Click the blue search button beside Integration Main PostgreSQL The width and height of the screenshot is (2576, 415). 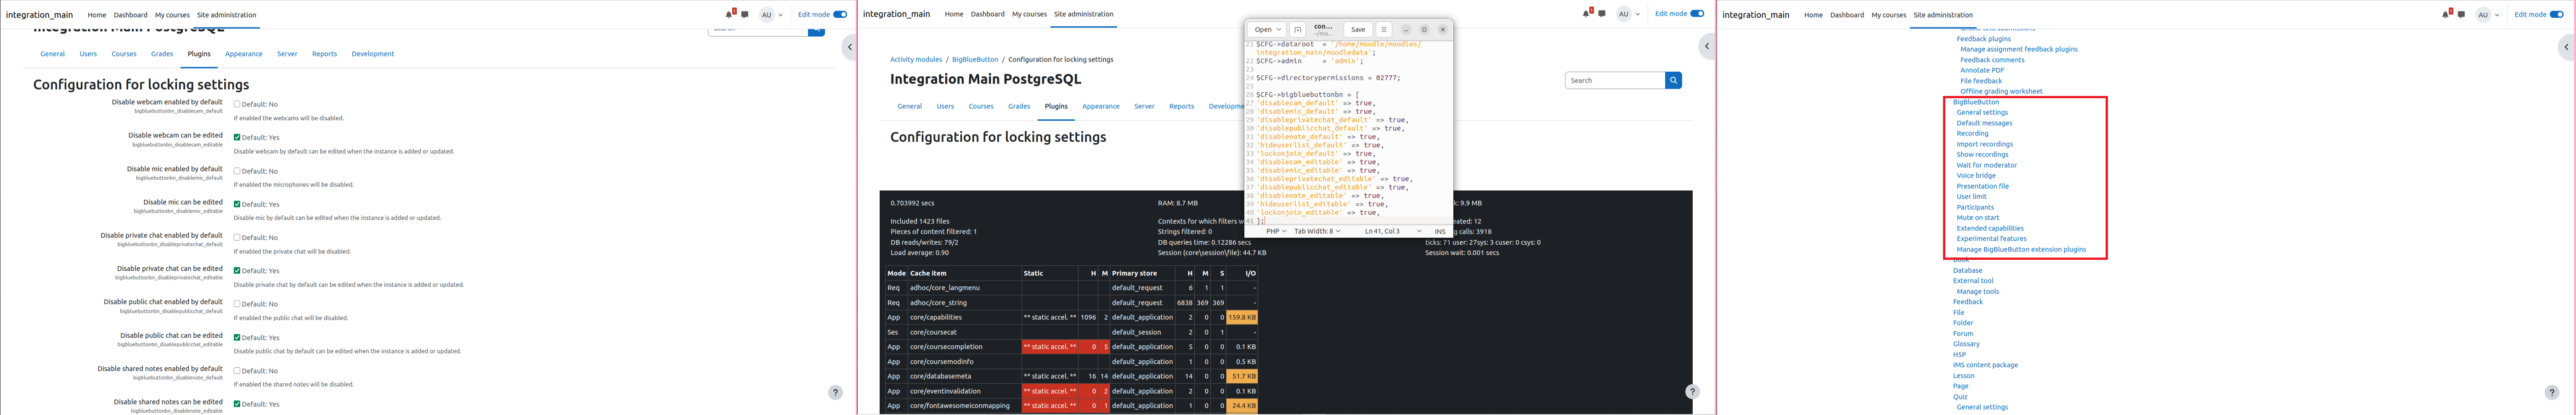(1673, 80)
